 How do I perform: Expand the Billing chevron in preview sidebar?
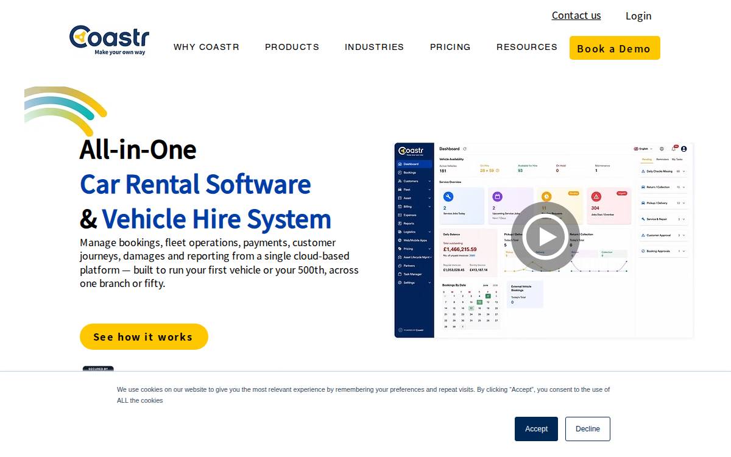[429, 207]
